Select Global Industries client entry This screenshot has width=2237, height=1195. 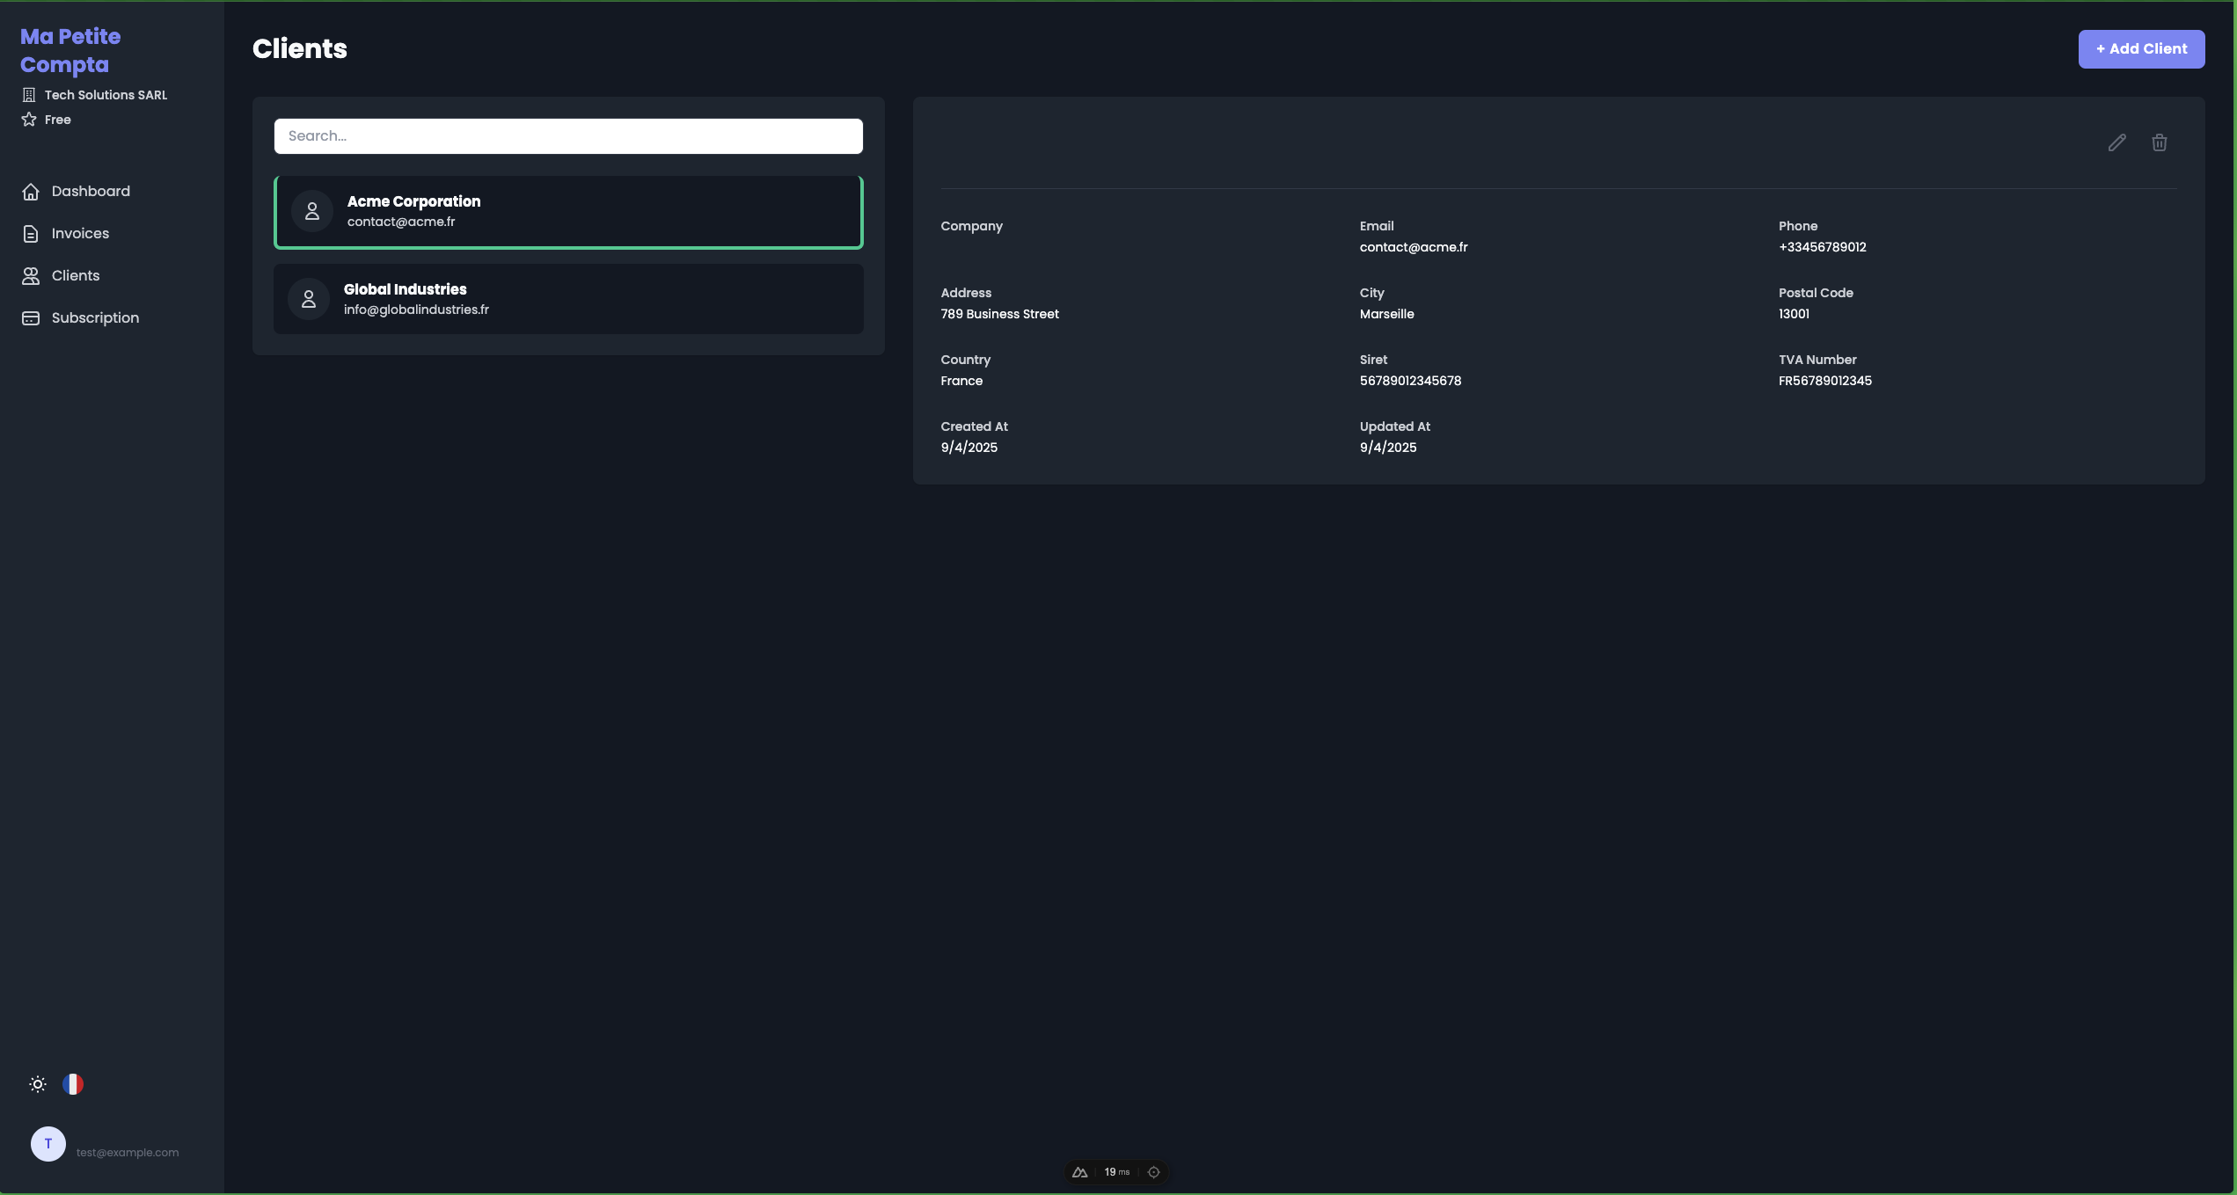tap(568, 299)
